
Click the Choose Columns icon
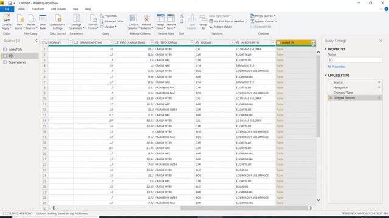click(134, 18)
